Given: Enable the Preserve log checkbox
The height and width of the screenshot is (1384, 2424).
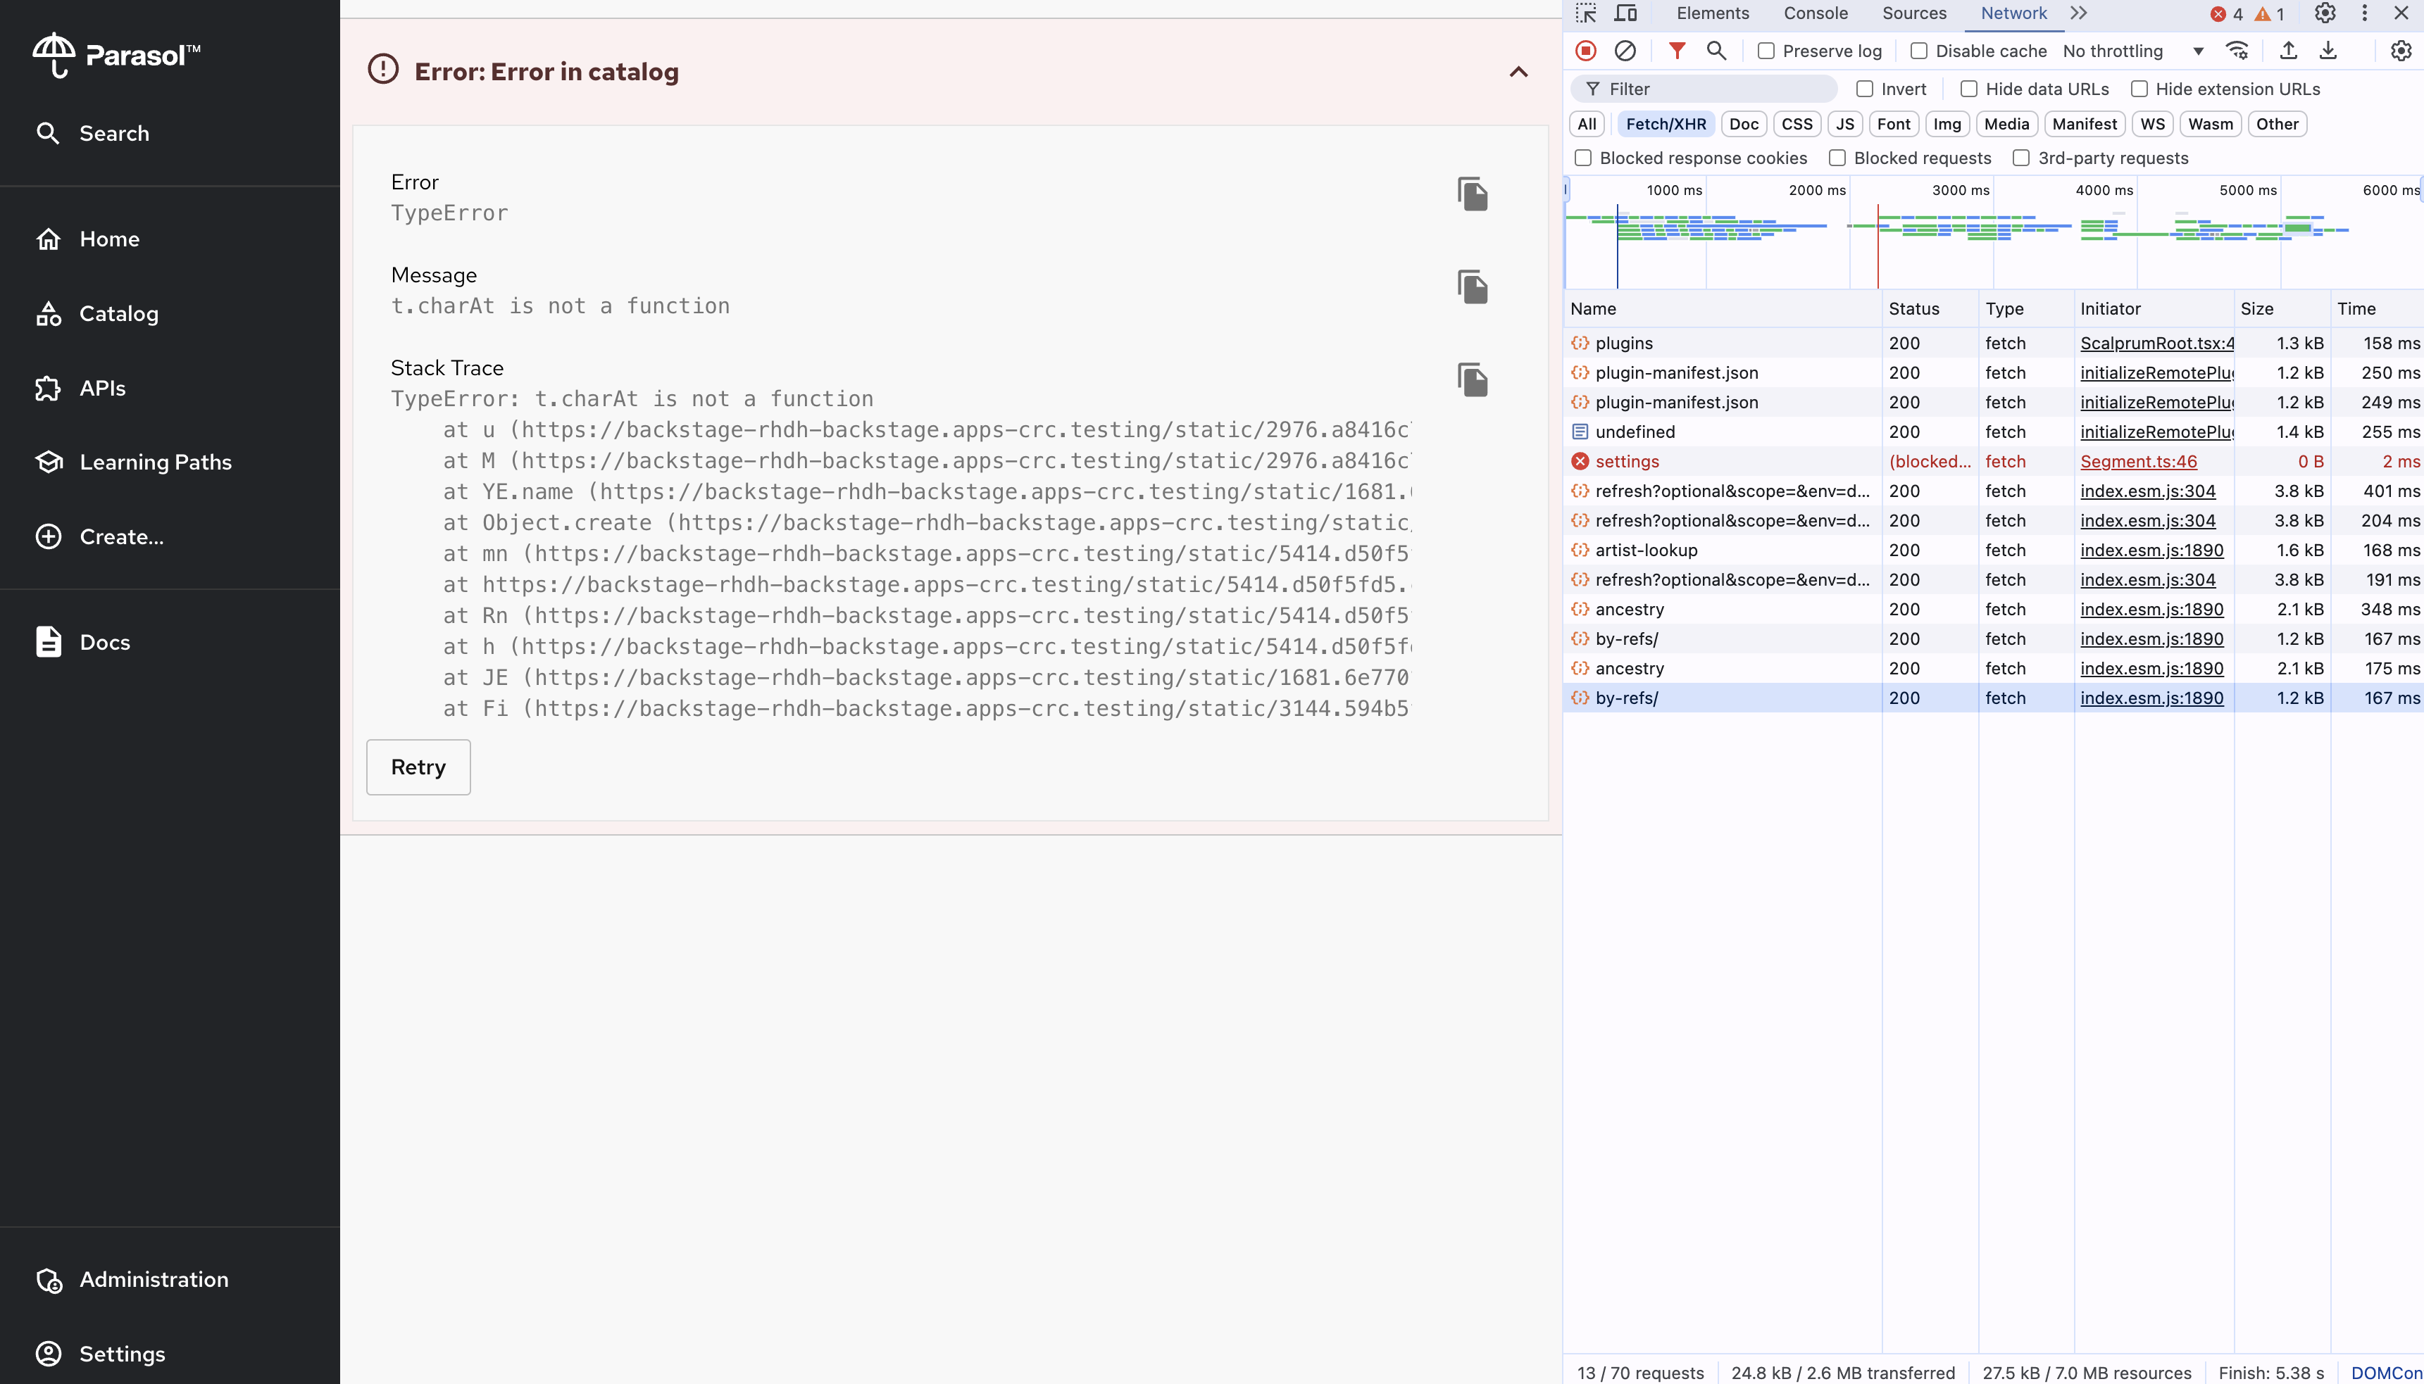Looking at the screenshot, I should (1765, 51).
